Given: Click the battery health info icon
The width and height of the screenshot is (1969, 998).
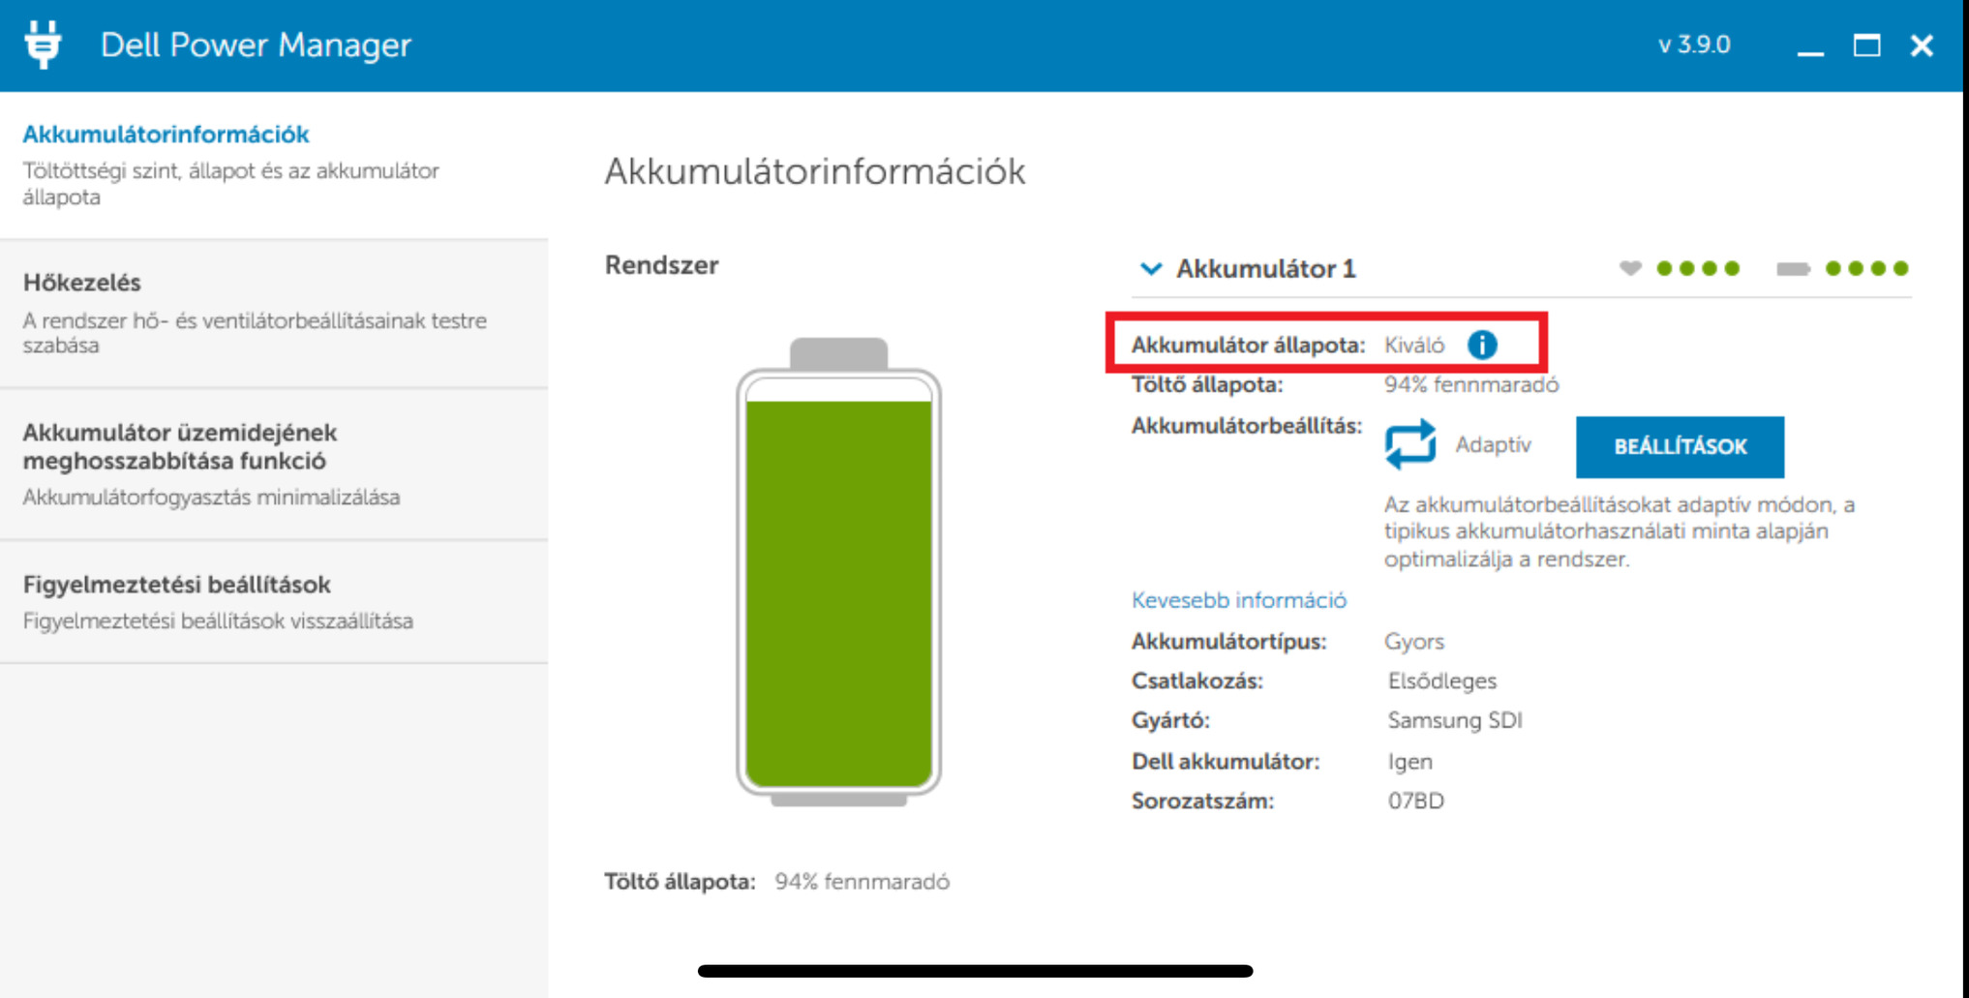Looking at the screenshot, I should tap(1481, 345).
